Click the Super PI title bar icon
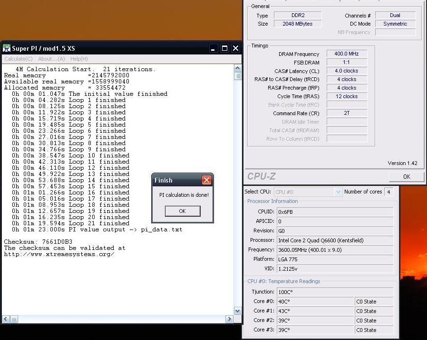427x340 pixels. (x=7, y=48)
